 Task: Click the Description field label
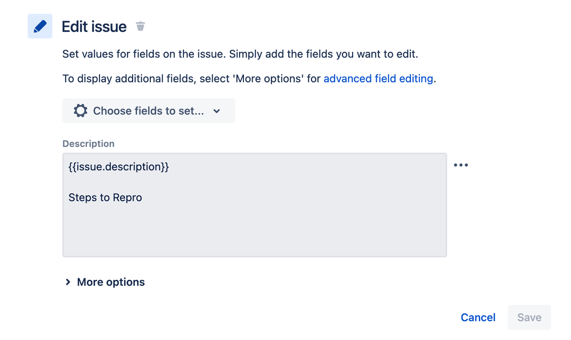click(x=89, y=144)
